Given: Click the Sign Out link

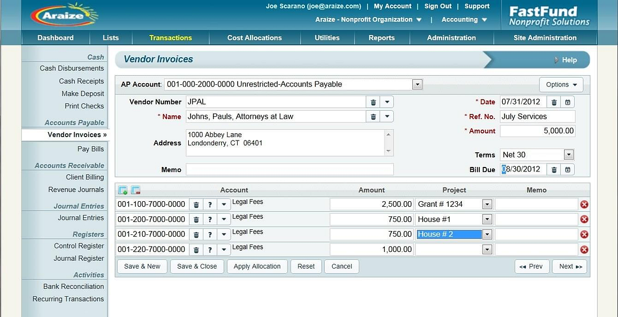Looking at the screenshot, I should [x=438, y=6].
